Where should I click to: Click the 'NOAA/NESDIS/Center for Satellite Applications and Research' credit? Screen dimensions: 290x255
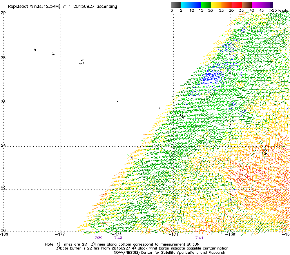pyautogui.click(x=169, y=253)
